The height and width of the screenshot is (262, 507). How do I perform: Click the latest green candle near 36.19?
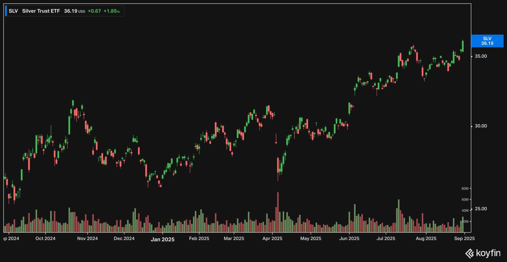coord(463,46)
